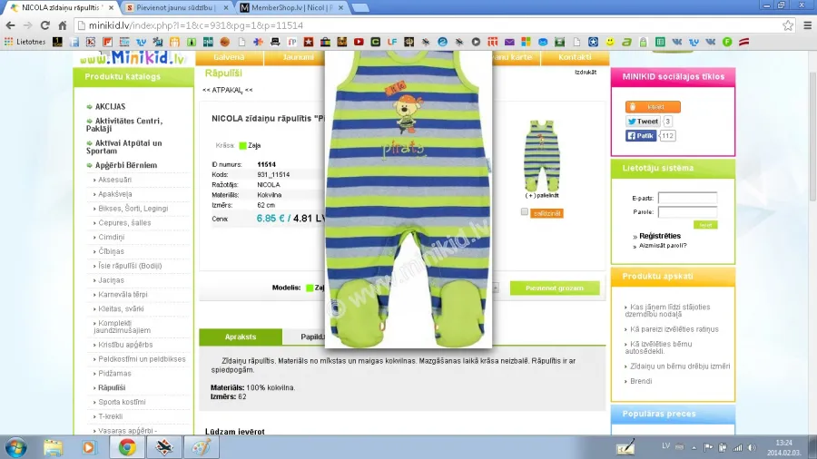Open the four-colored Windows logo bookmark
This screenshot has height=459, width=817.
click(x=526, y=42)
